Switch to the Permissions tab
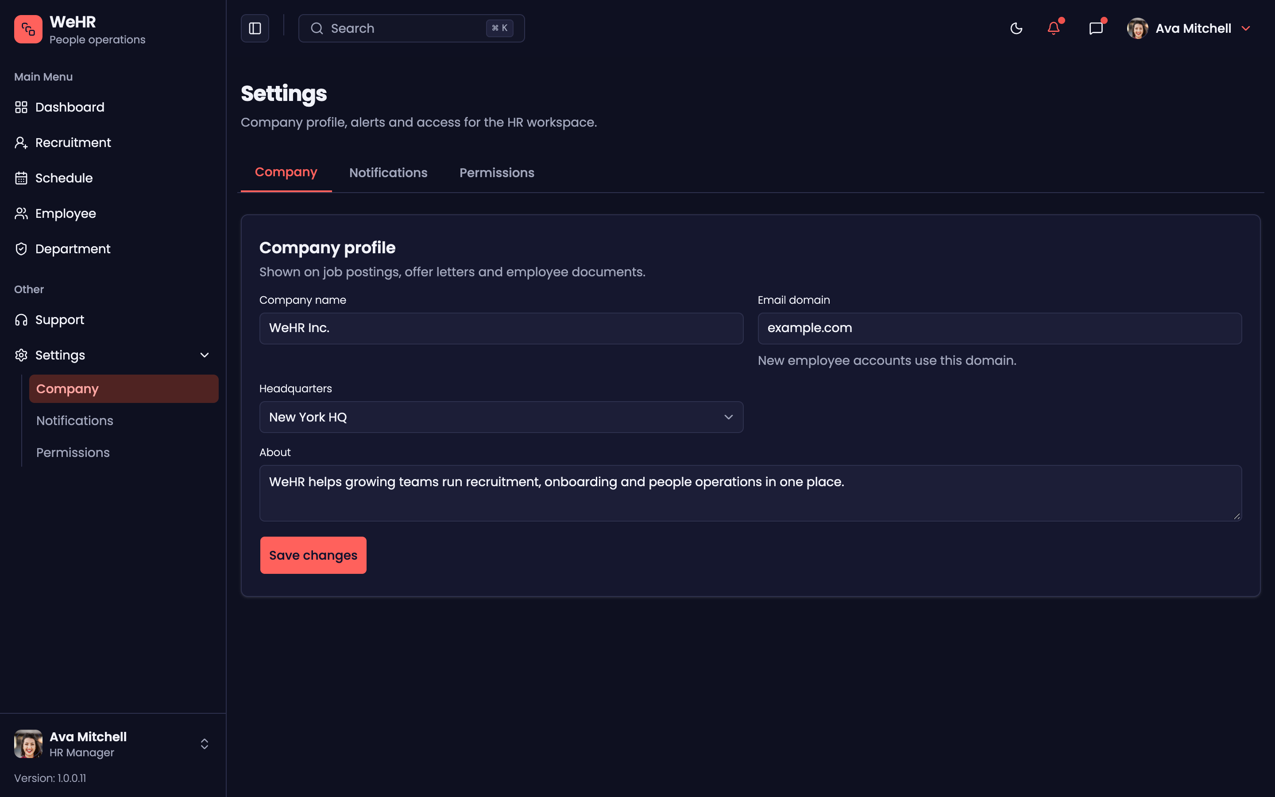The image size is (1275, 797). click(x=497, y=173)
